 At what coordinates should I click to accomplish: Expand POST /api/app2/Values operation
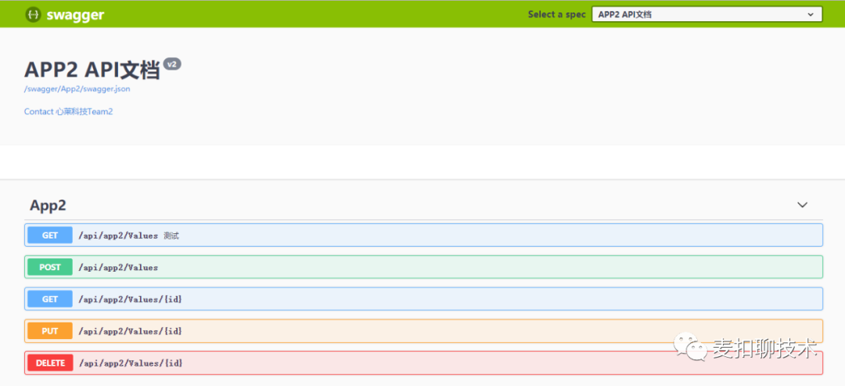tap(423, 267)
